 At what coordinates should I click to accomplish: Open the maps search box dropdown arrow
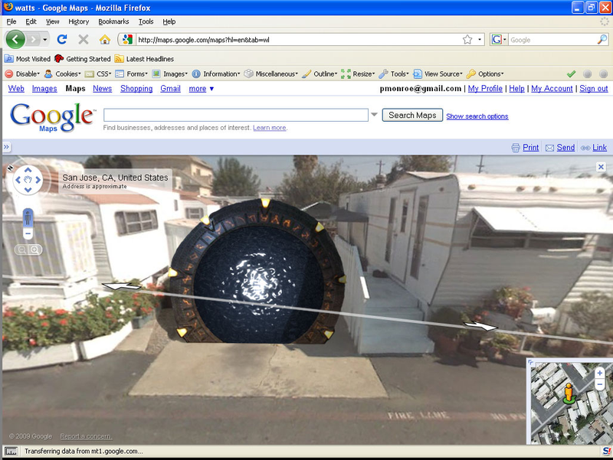tap(374, 115)
